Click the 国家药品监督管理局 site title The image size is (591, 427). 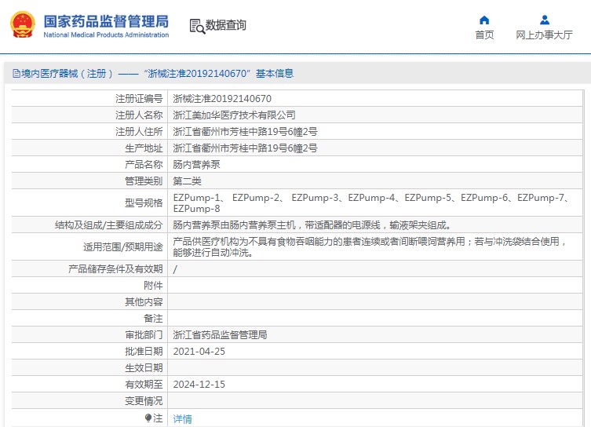coord(105,21)
